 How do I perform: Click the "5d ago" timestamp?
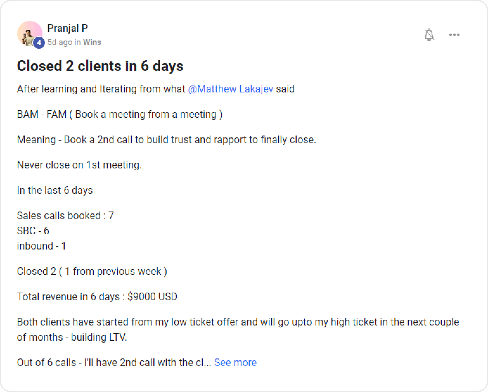pyautogui.click(x=60, y=42)
